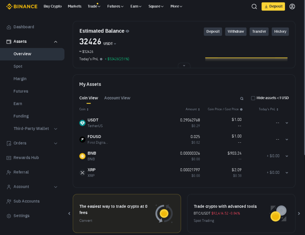Screen dimensions: 305x235
Task: Open the USDT currency unit dropdown
Action: click(110, 44)
